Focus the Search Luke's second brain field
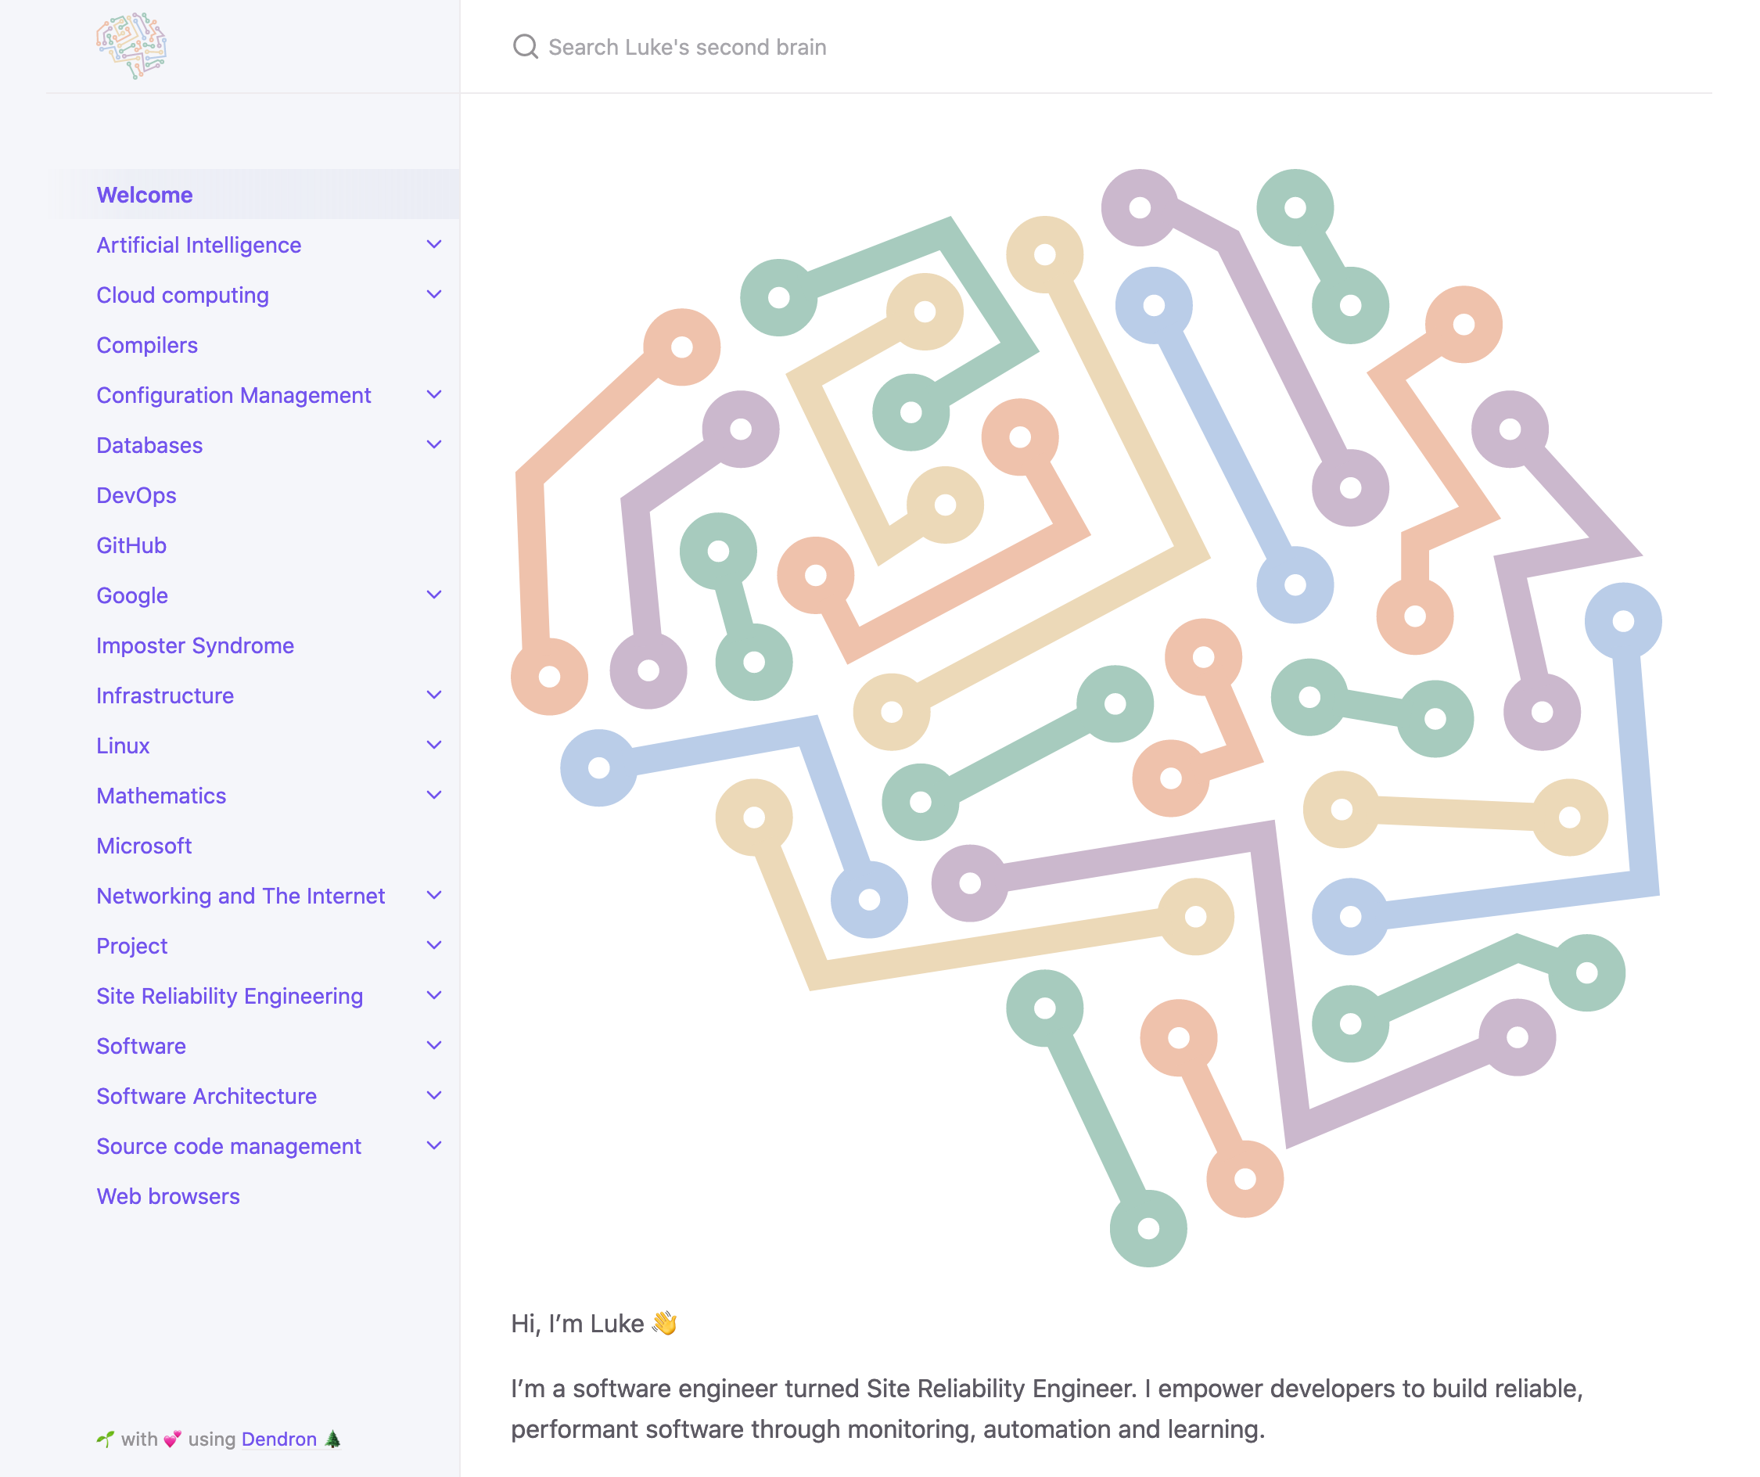This screenshot has height=1477, width=1760. pyautogui.click(x=688, y=47)
